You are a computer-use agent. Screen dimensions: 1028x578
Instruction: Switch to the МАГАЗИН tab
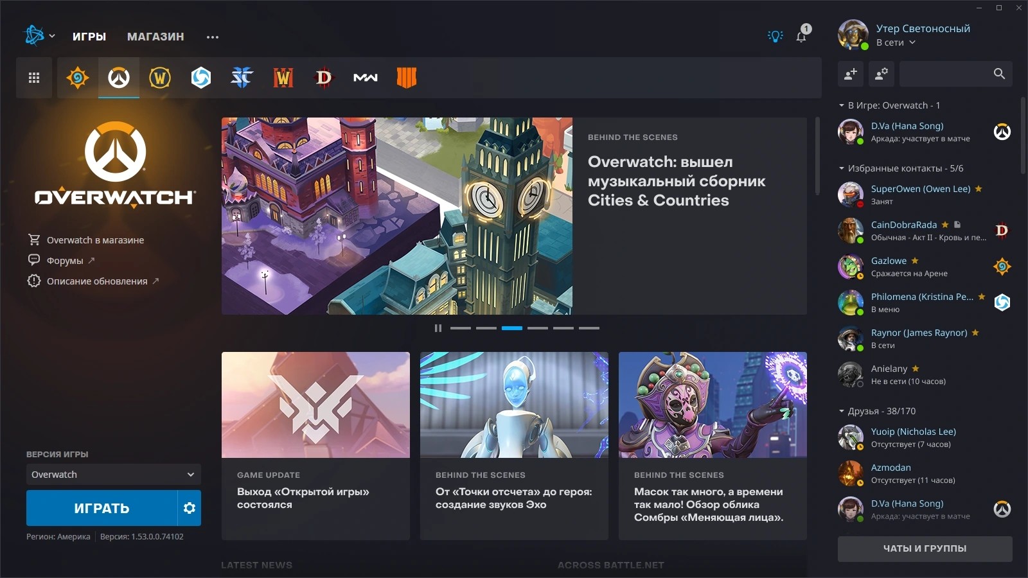(155, 37)
